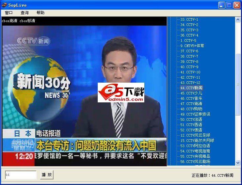Select channel 33.CCTV-1
Viewport: 242px width, 185px height.
189,19
